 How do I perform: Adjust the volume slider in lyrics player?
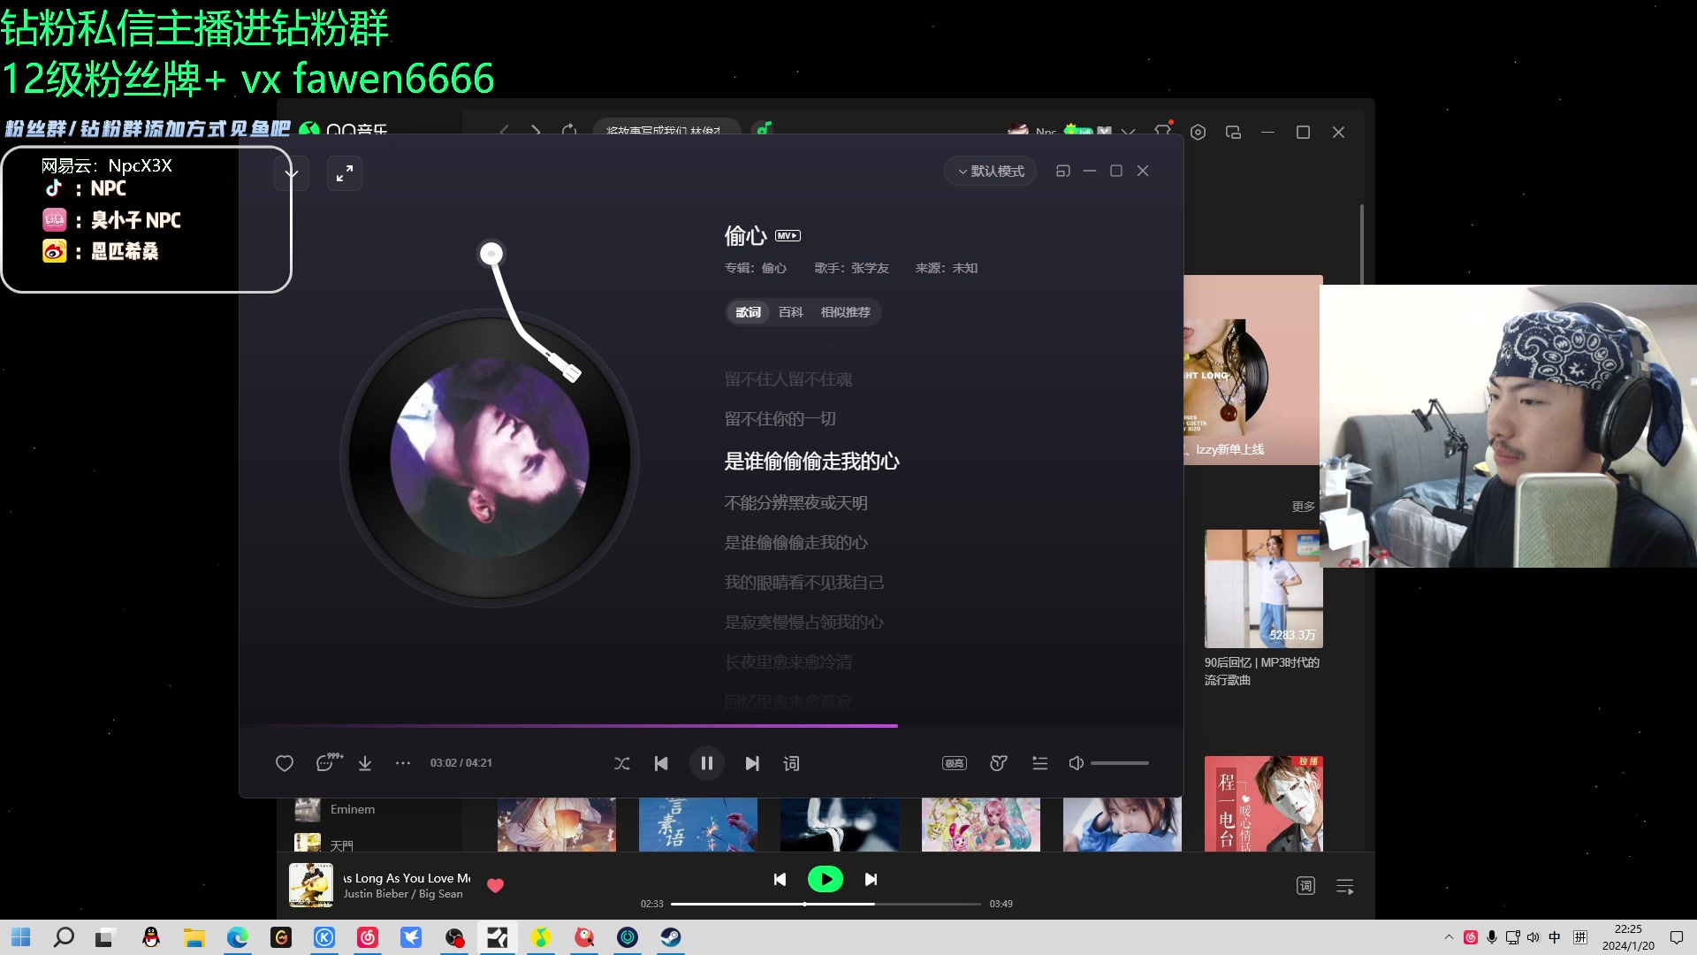(1120, 763)
